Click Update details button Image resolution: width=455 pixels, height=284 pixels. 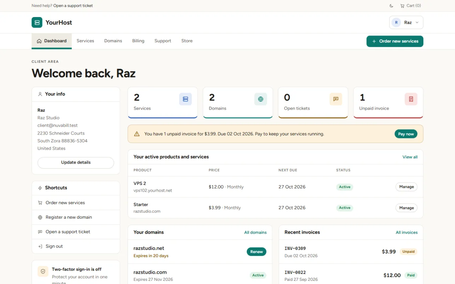(76, 163)
